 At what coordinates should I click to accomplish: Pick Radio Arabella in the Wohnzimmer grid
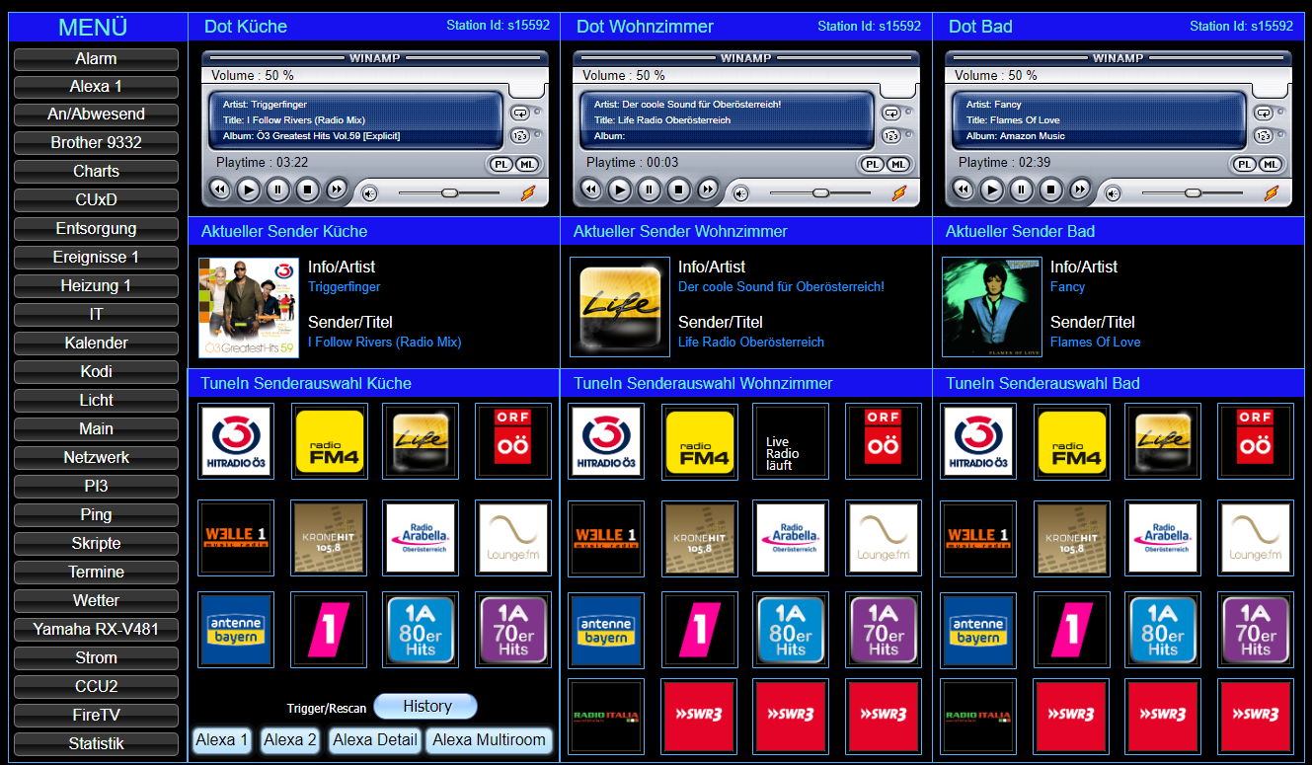tap(791, 538)
